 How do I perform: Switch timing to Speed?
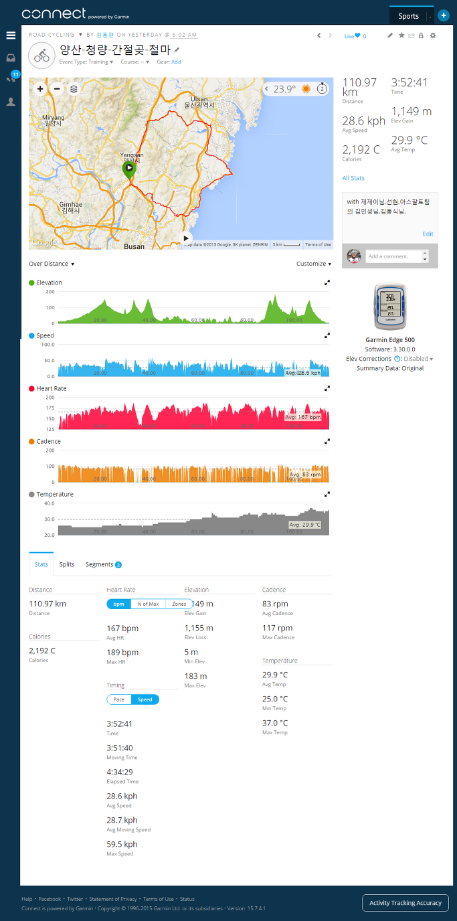[145, 699]
